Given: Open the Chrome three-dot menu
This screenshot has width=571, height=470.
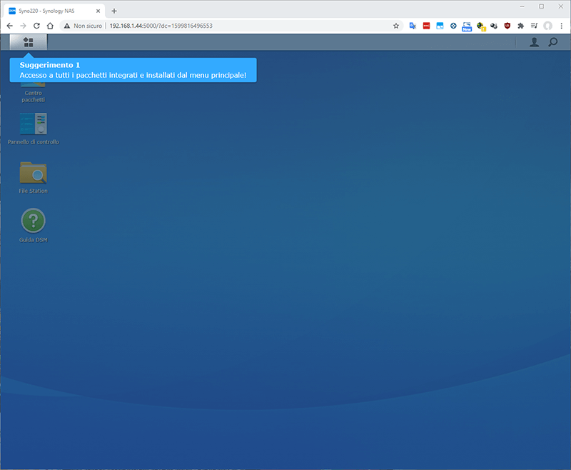Looking at the screenshot, I should pos(561,26).
